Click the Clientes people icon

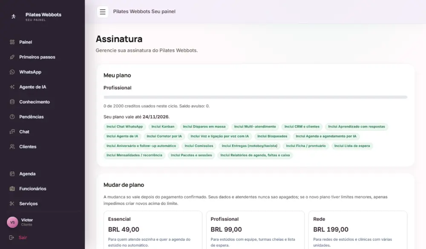pyautogui.click(x=12, y=147)
